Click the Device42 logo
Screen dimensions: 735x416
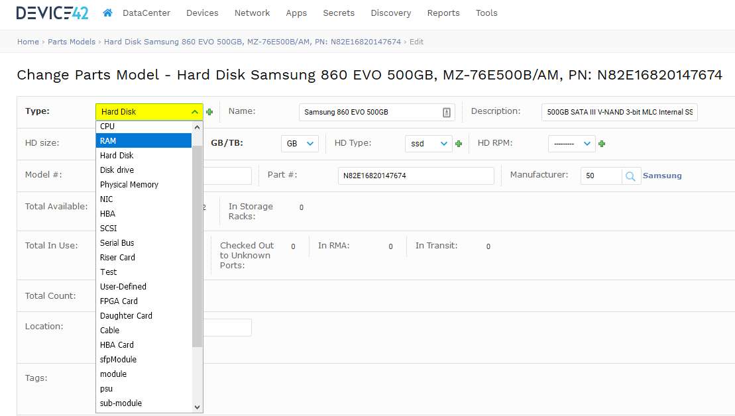pos(52,13)
